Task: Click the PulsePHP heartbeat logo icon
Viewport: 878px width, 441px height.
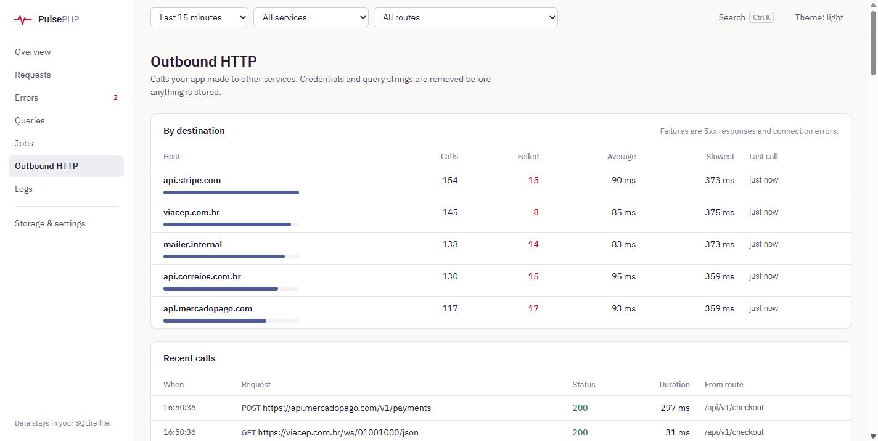Action: (23, 20)
